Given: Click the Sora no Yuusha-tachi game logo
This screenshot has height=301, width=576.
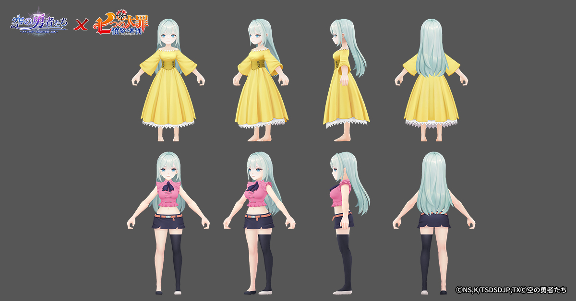Looking at the screenshot, I should 39,23.
